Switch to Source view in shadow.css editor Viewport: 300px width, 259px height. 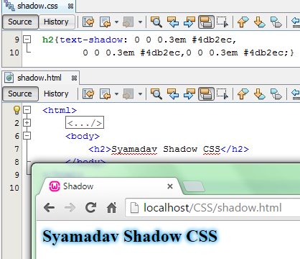pyautogui.click(x=20, y=22)
